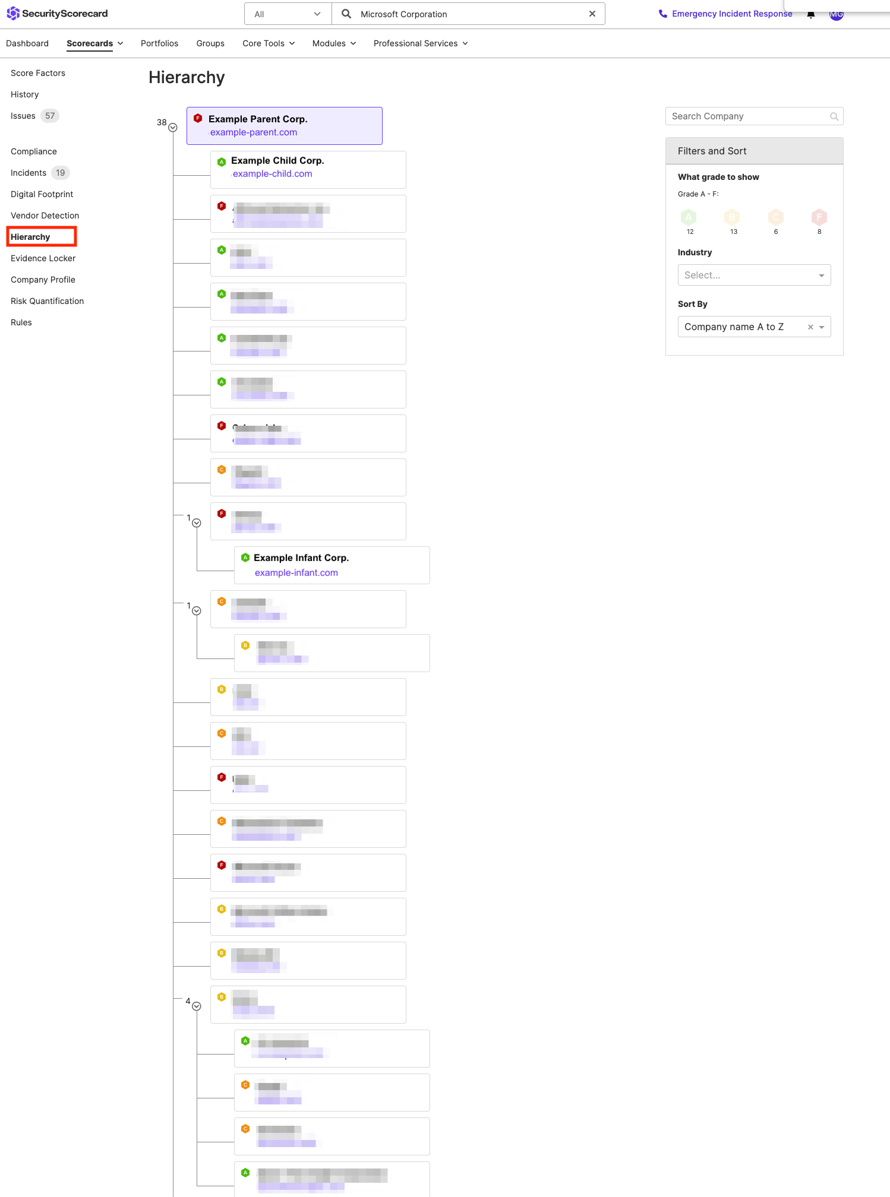The width and height of the screenshot is (890, 1197).
Task: Open Issues with 57 count
Action: (34, 116)
